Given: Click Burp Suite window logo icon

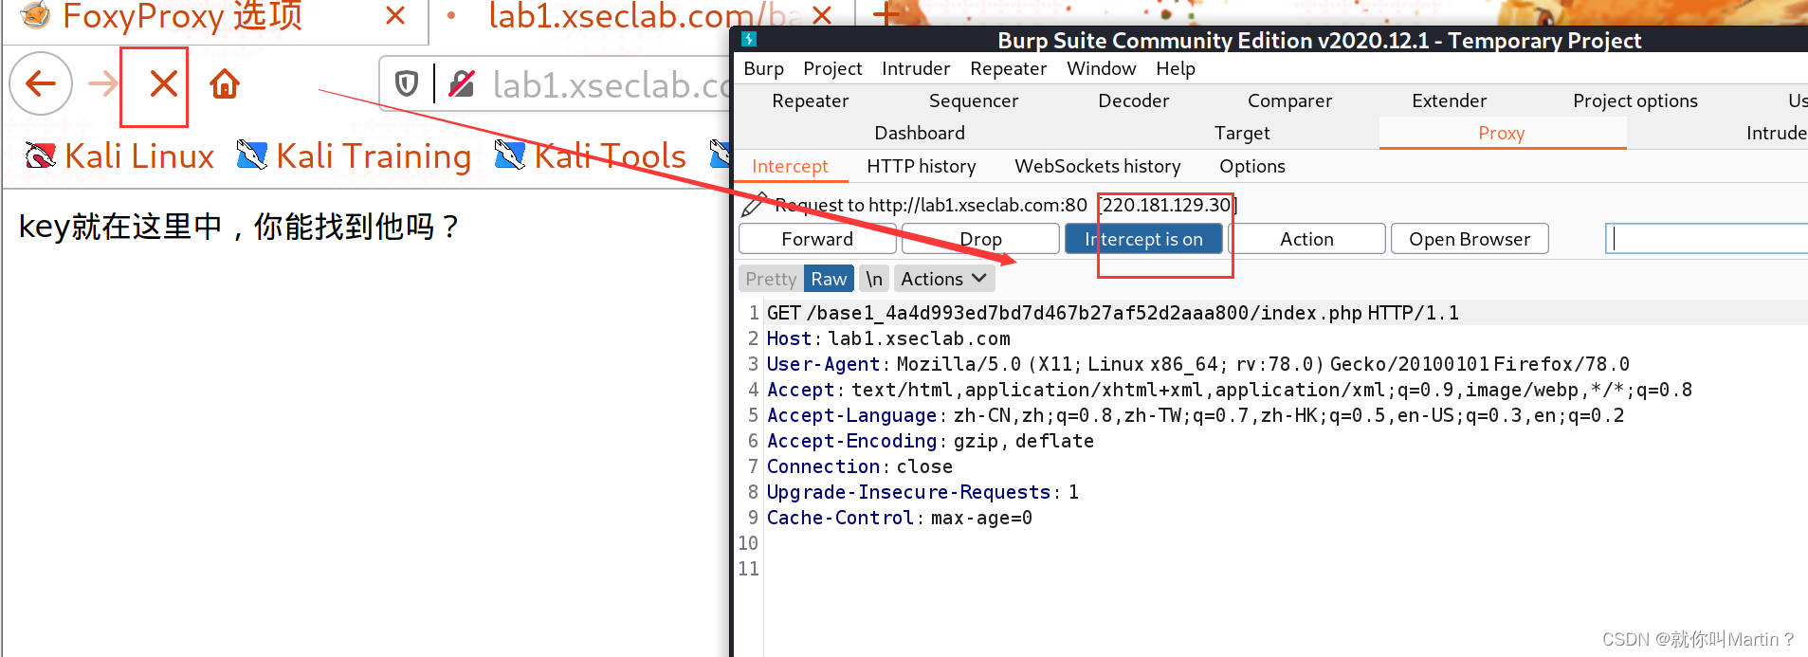Looking at the screenshot, I should 749,39.
